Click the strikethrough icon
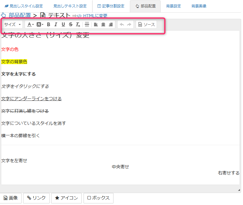Screen dimensions: 243x205 coord(71,25)
